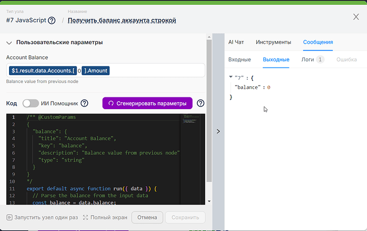Open help next to ИИ Помощник
This screenshot has height=231, width=367.
pyautogui.click(x=85, y=103)
